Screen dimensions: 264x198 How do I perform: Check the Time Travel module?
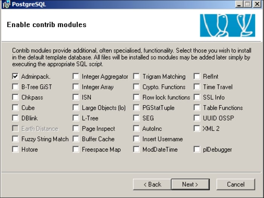point(197,87)
